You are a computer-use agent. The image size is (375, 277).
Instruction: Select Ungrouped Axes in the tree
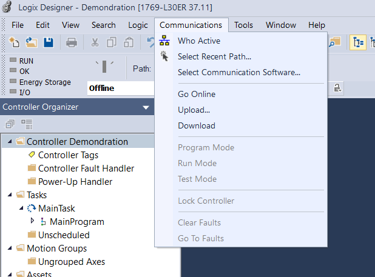click(72, 262)
